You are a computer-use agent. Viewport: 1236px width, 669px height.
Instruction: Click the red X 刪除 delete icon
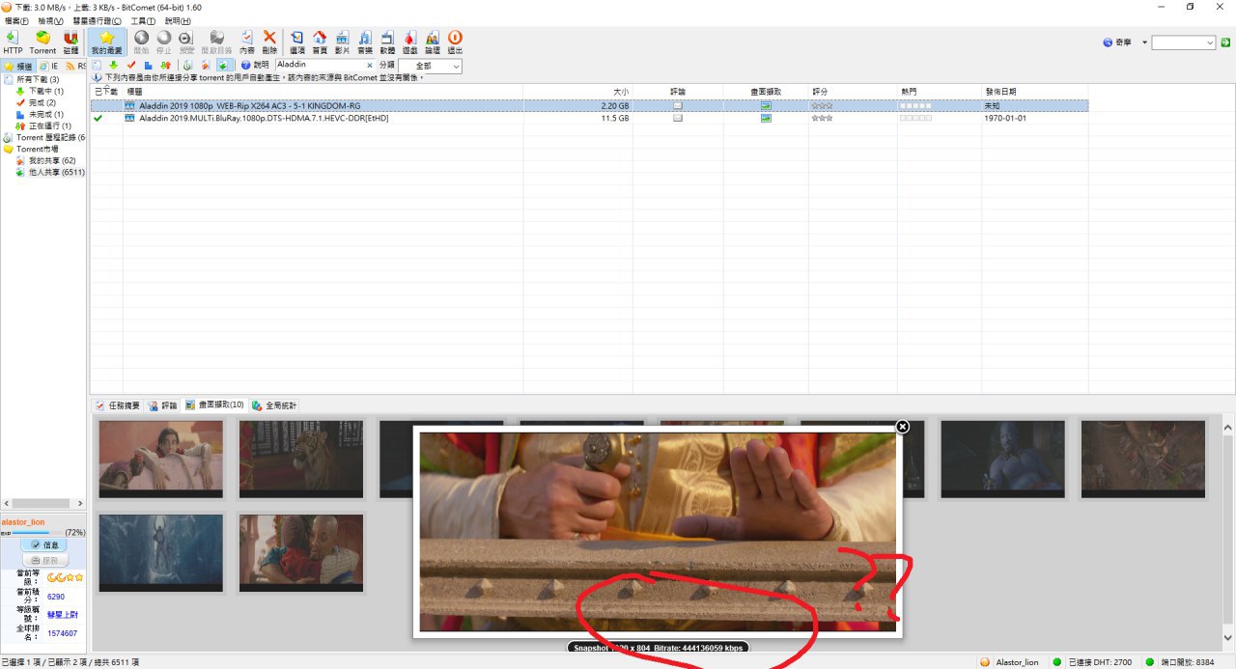(x=269, y=42)
